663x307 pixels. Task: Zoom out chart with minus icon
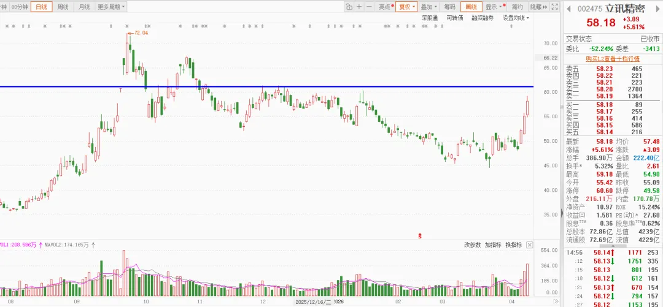pos(369,7)
